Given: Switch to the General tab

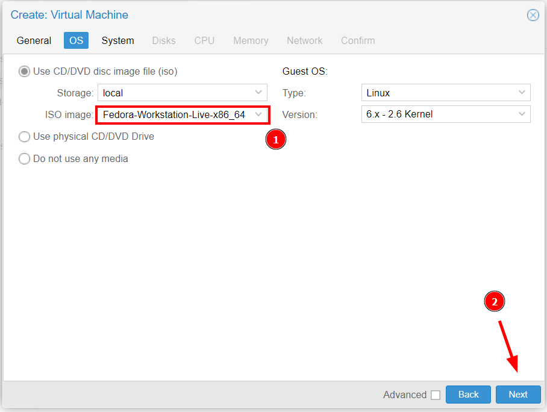Looking at the screenshot, I should coord(34,40).
